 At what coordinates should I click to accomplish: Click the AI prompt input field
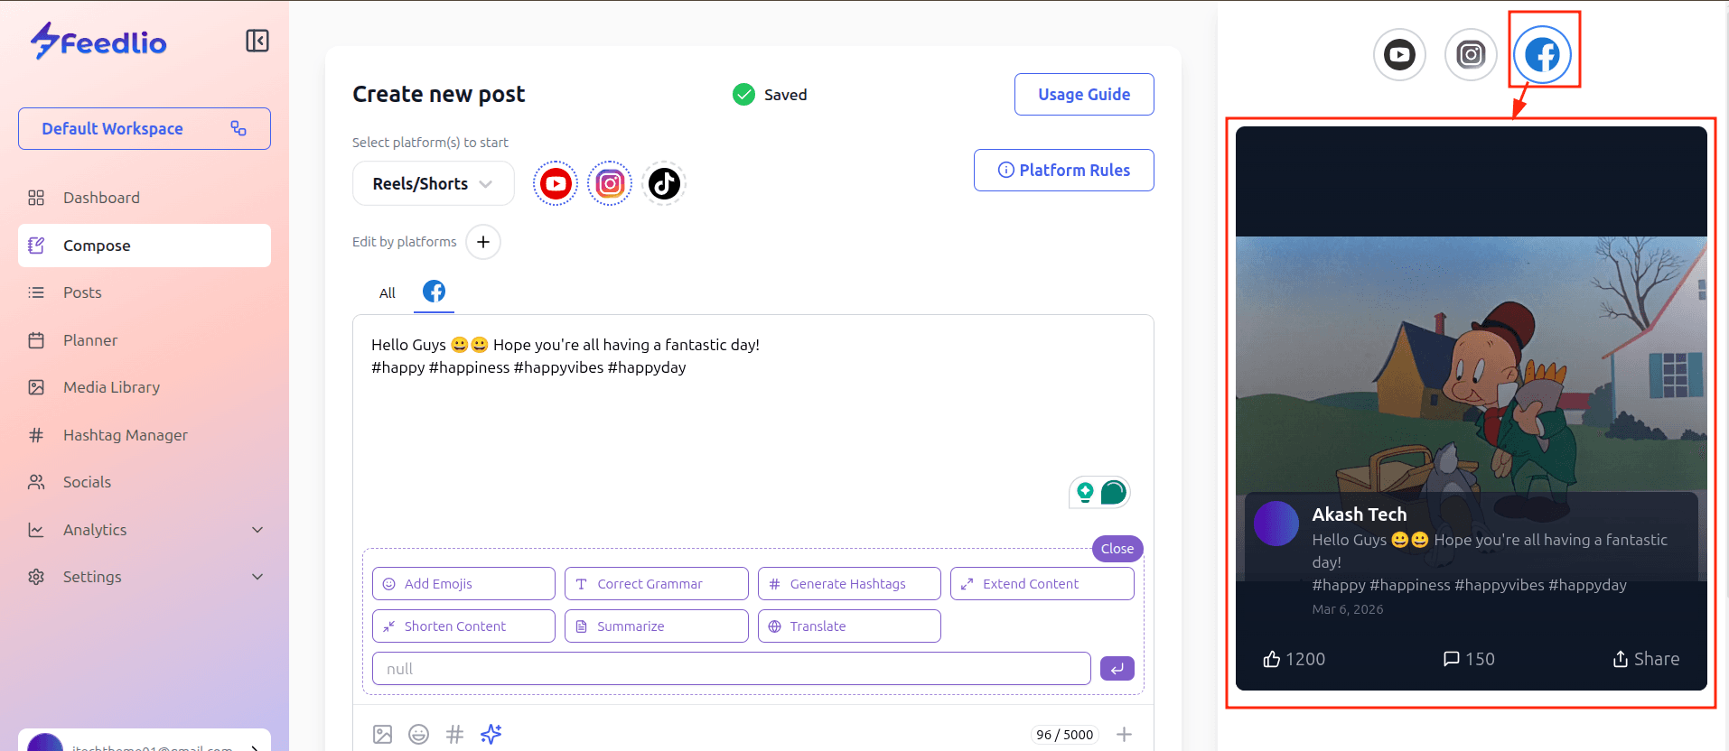coord(731,669)
